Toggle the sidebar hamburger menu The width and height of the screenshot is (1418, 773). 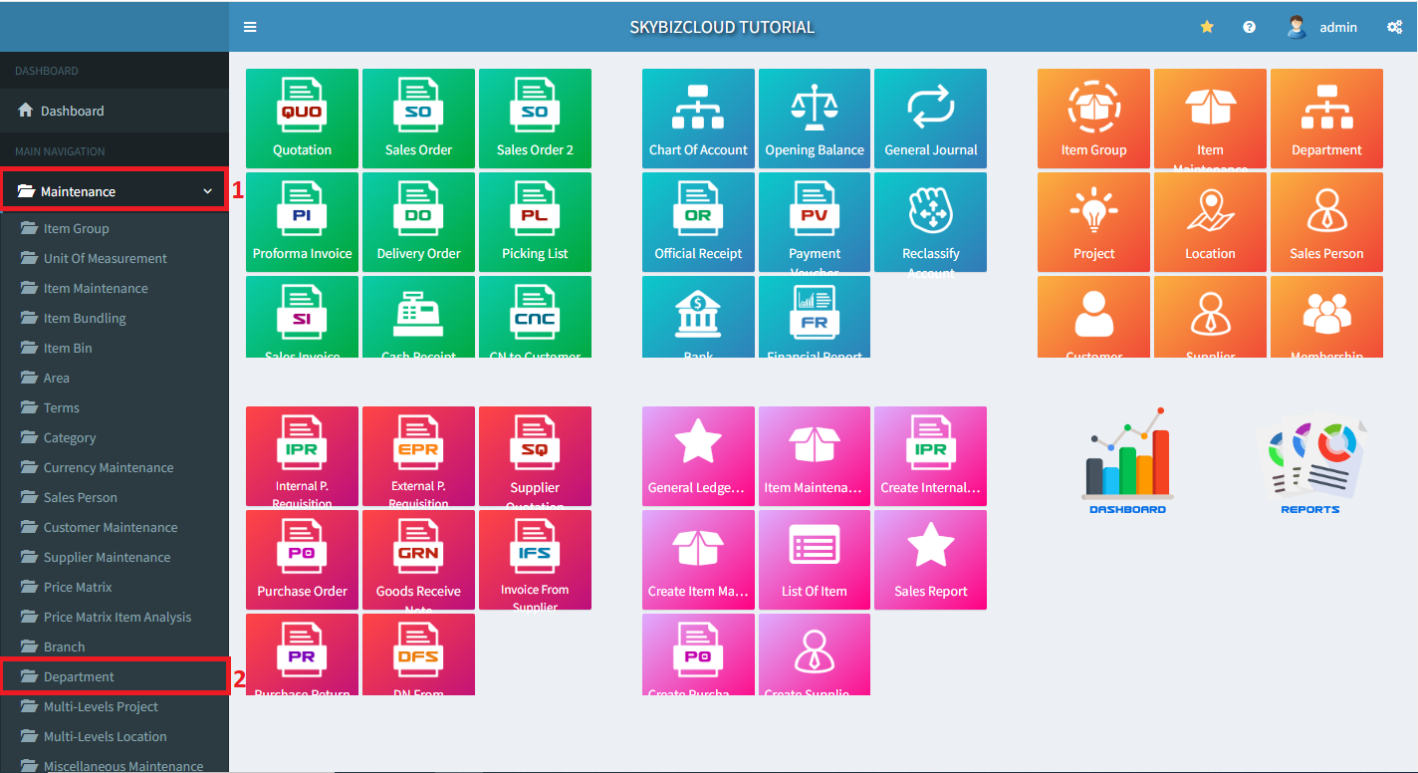click(x=250, y=27)
